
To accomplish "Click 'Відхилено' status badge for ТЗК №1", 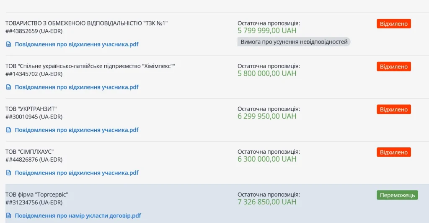I will (x=393, y=24).
